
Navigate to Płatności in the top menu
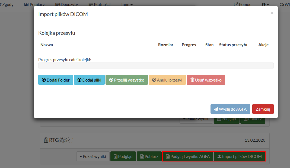click(x=100, y=4)
